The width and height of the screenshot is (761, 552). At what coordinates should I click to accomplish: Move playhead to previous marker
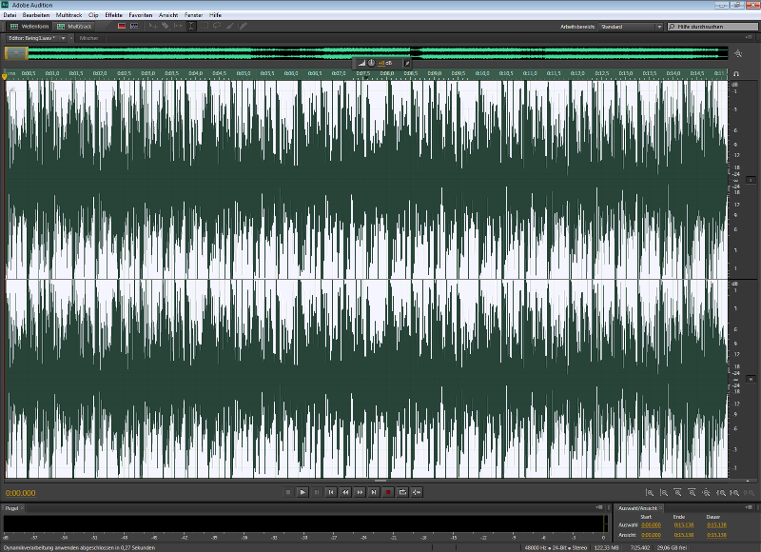[x=331, y=492]
